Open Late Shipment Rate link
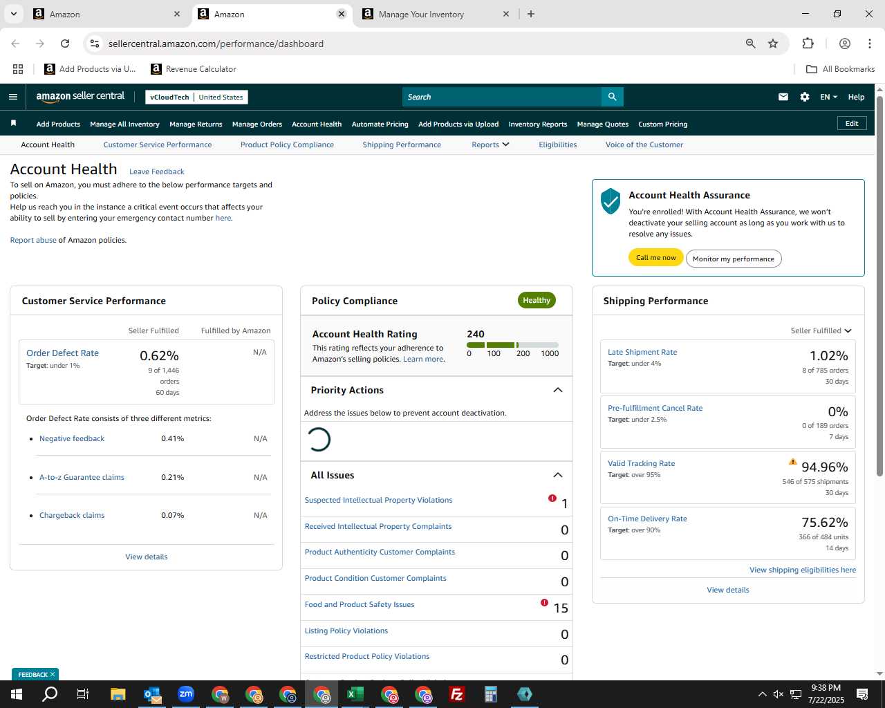 (x=642, y=352)
